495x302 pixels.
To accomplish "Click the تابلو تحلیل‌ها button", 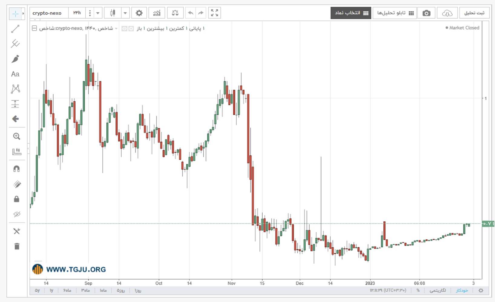I will click(x=395, y=13).
